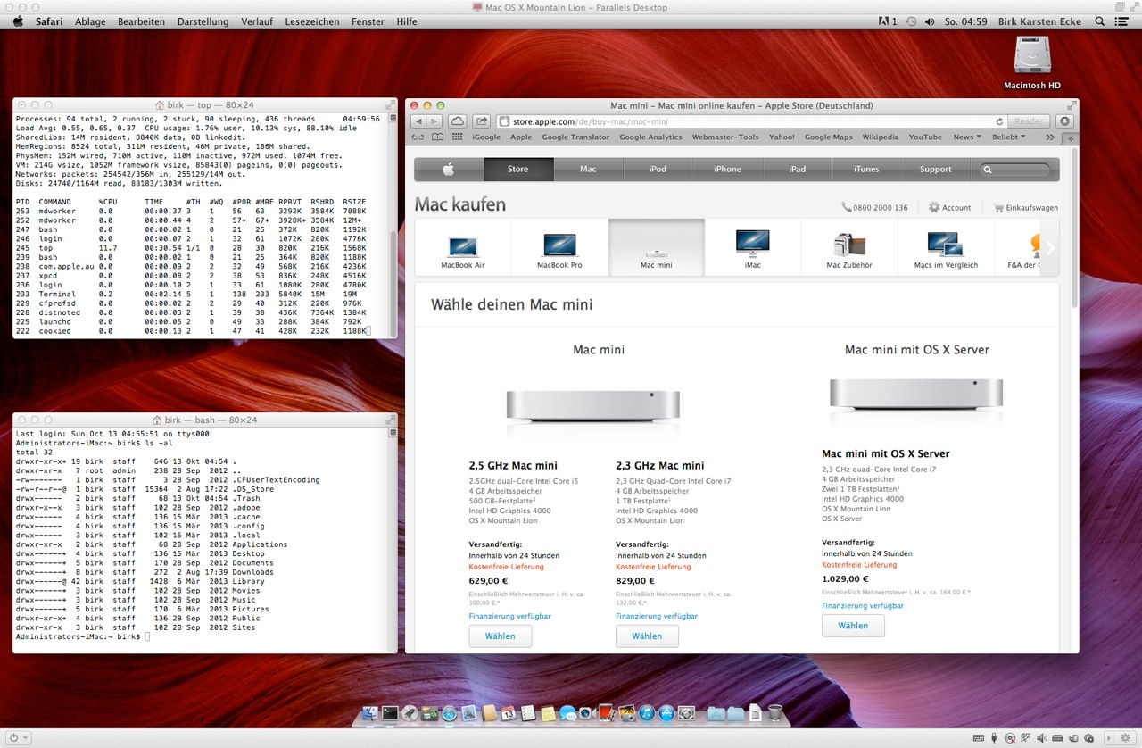Click Wählen under Mac mini mit OS X Server
Image resolution: width=1142 pixels, height=748 pixels.
click(x=853, y=626)
